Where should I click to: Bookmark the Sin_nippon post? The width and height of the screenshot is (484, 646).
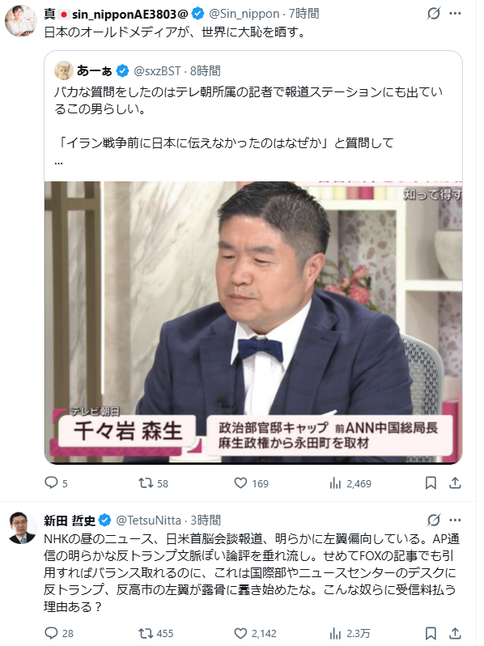(x=431, y=482)
